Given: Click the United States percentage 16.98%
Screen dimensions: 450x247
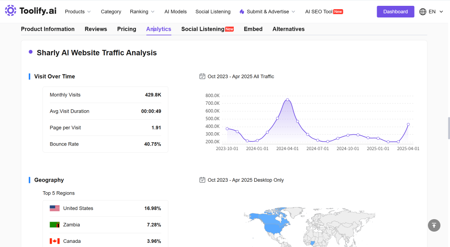Looking at the screenshot, I should tap(152, 208).
